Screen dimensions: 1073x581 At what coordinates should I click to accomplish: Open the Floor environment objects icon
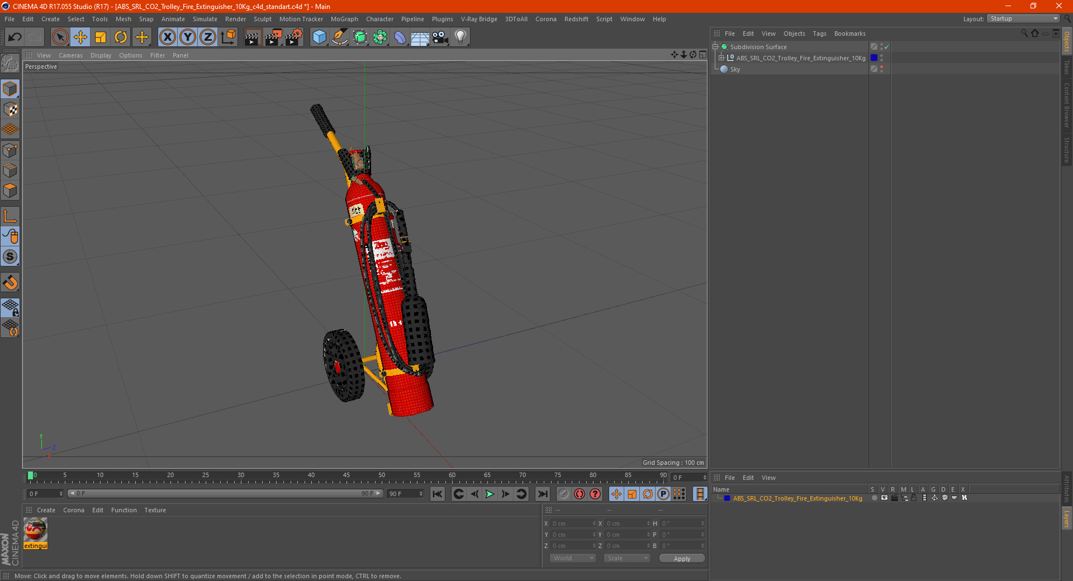(420, 37)
